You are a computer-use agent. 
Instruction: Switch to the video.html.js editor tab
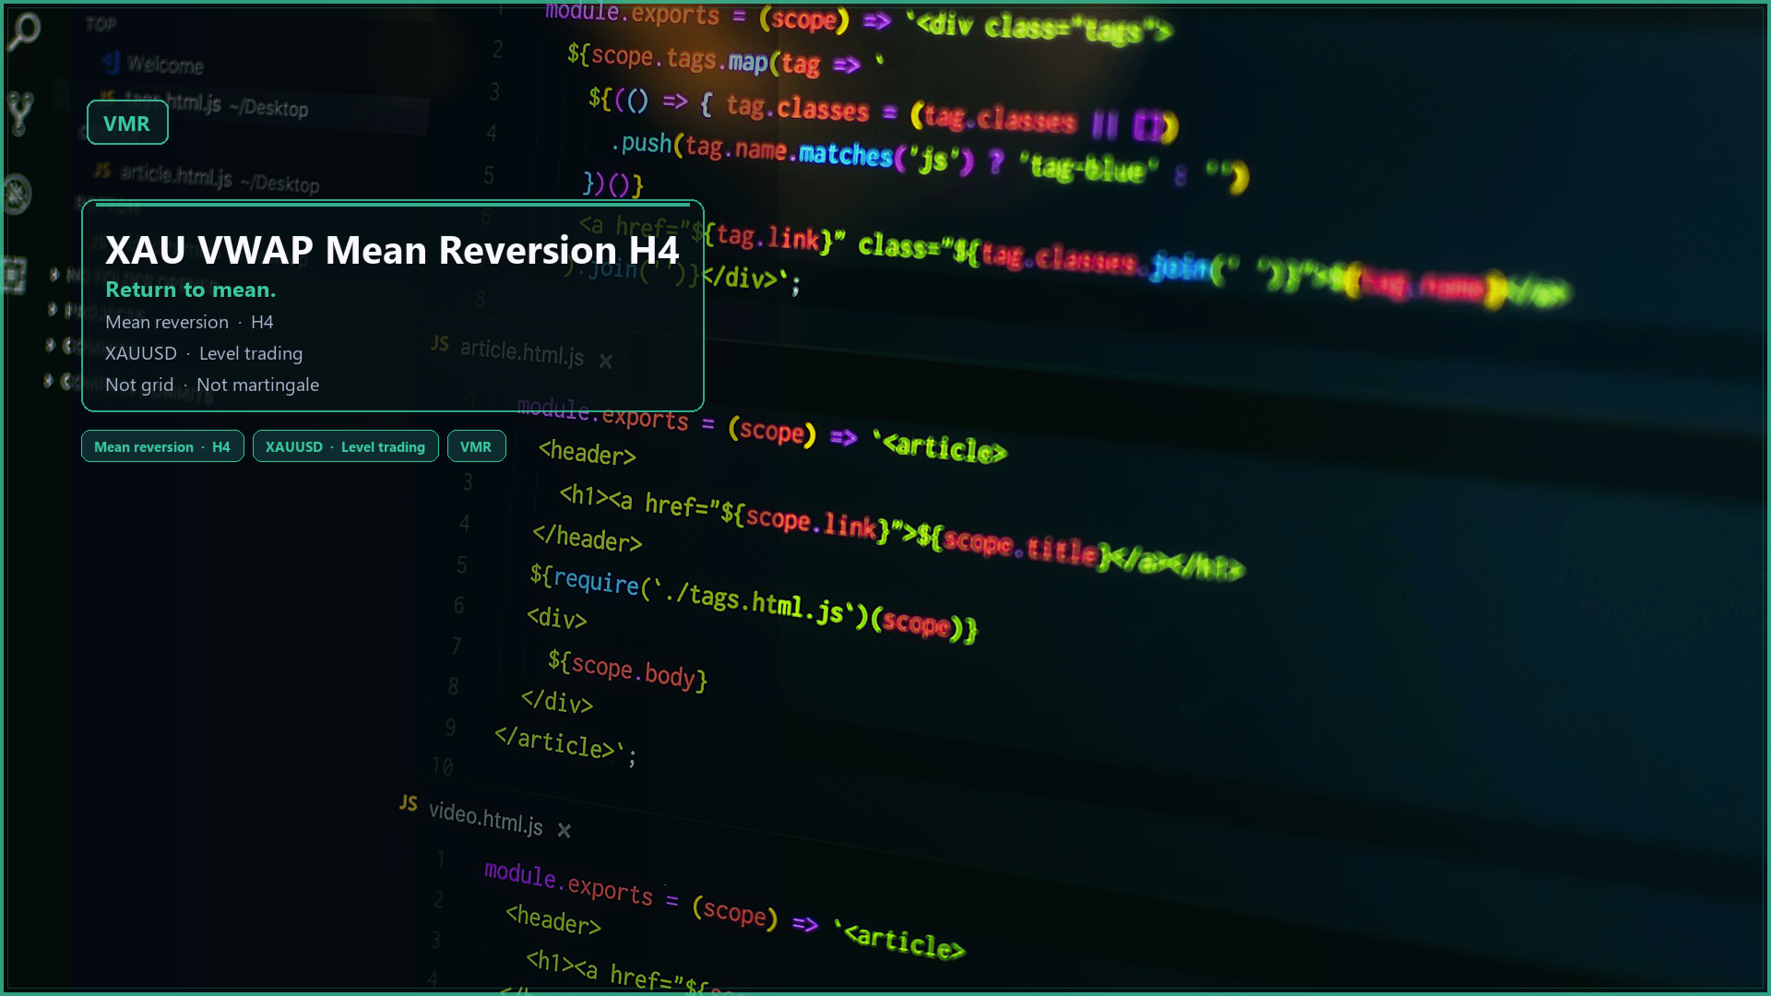click(471, 815)
